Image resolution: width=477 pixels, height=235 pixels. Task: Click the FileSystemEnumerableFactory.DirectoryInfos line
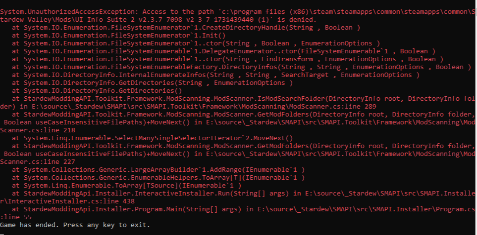[x=238, y=67]
